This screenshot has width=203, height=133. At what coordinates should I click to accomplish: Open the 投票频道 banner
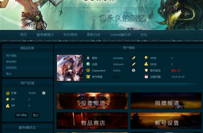(92, 101)
